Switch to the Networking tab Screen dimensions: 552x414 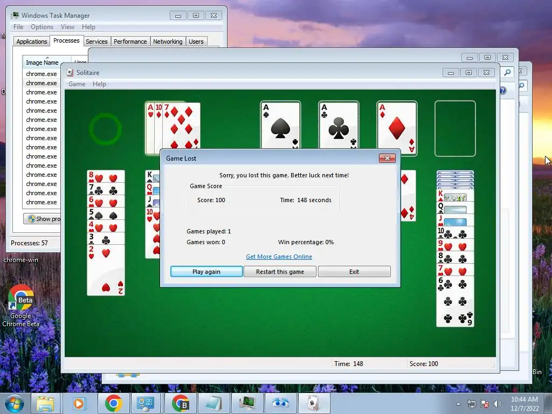168,42
